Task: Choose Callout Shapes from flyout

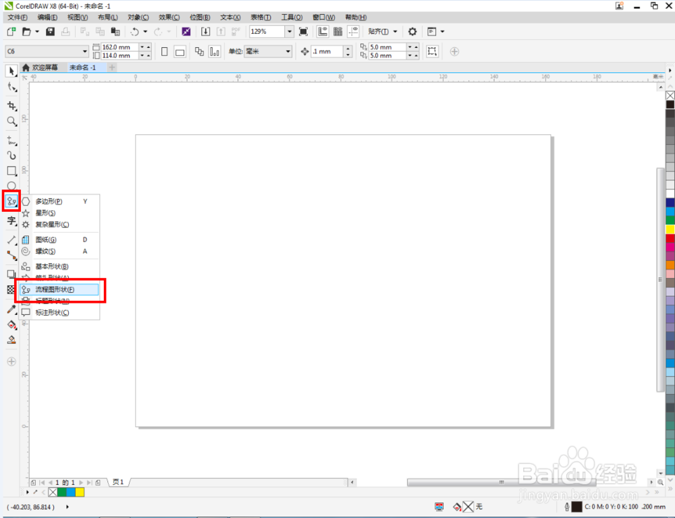Action: [x=60, y=313]
